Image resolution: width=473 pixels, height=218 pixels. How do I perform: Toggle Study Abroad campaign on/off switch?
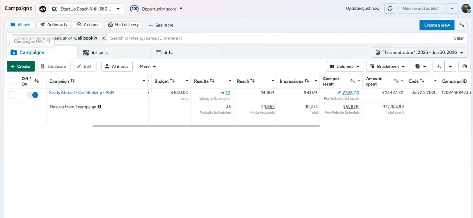32,95
